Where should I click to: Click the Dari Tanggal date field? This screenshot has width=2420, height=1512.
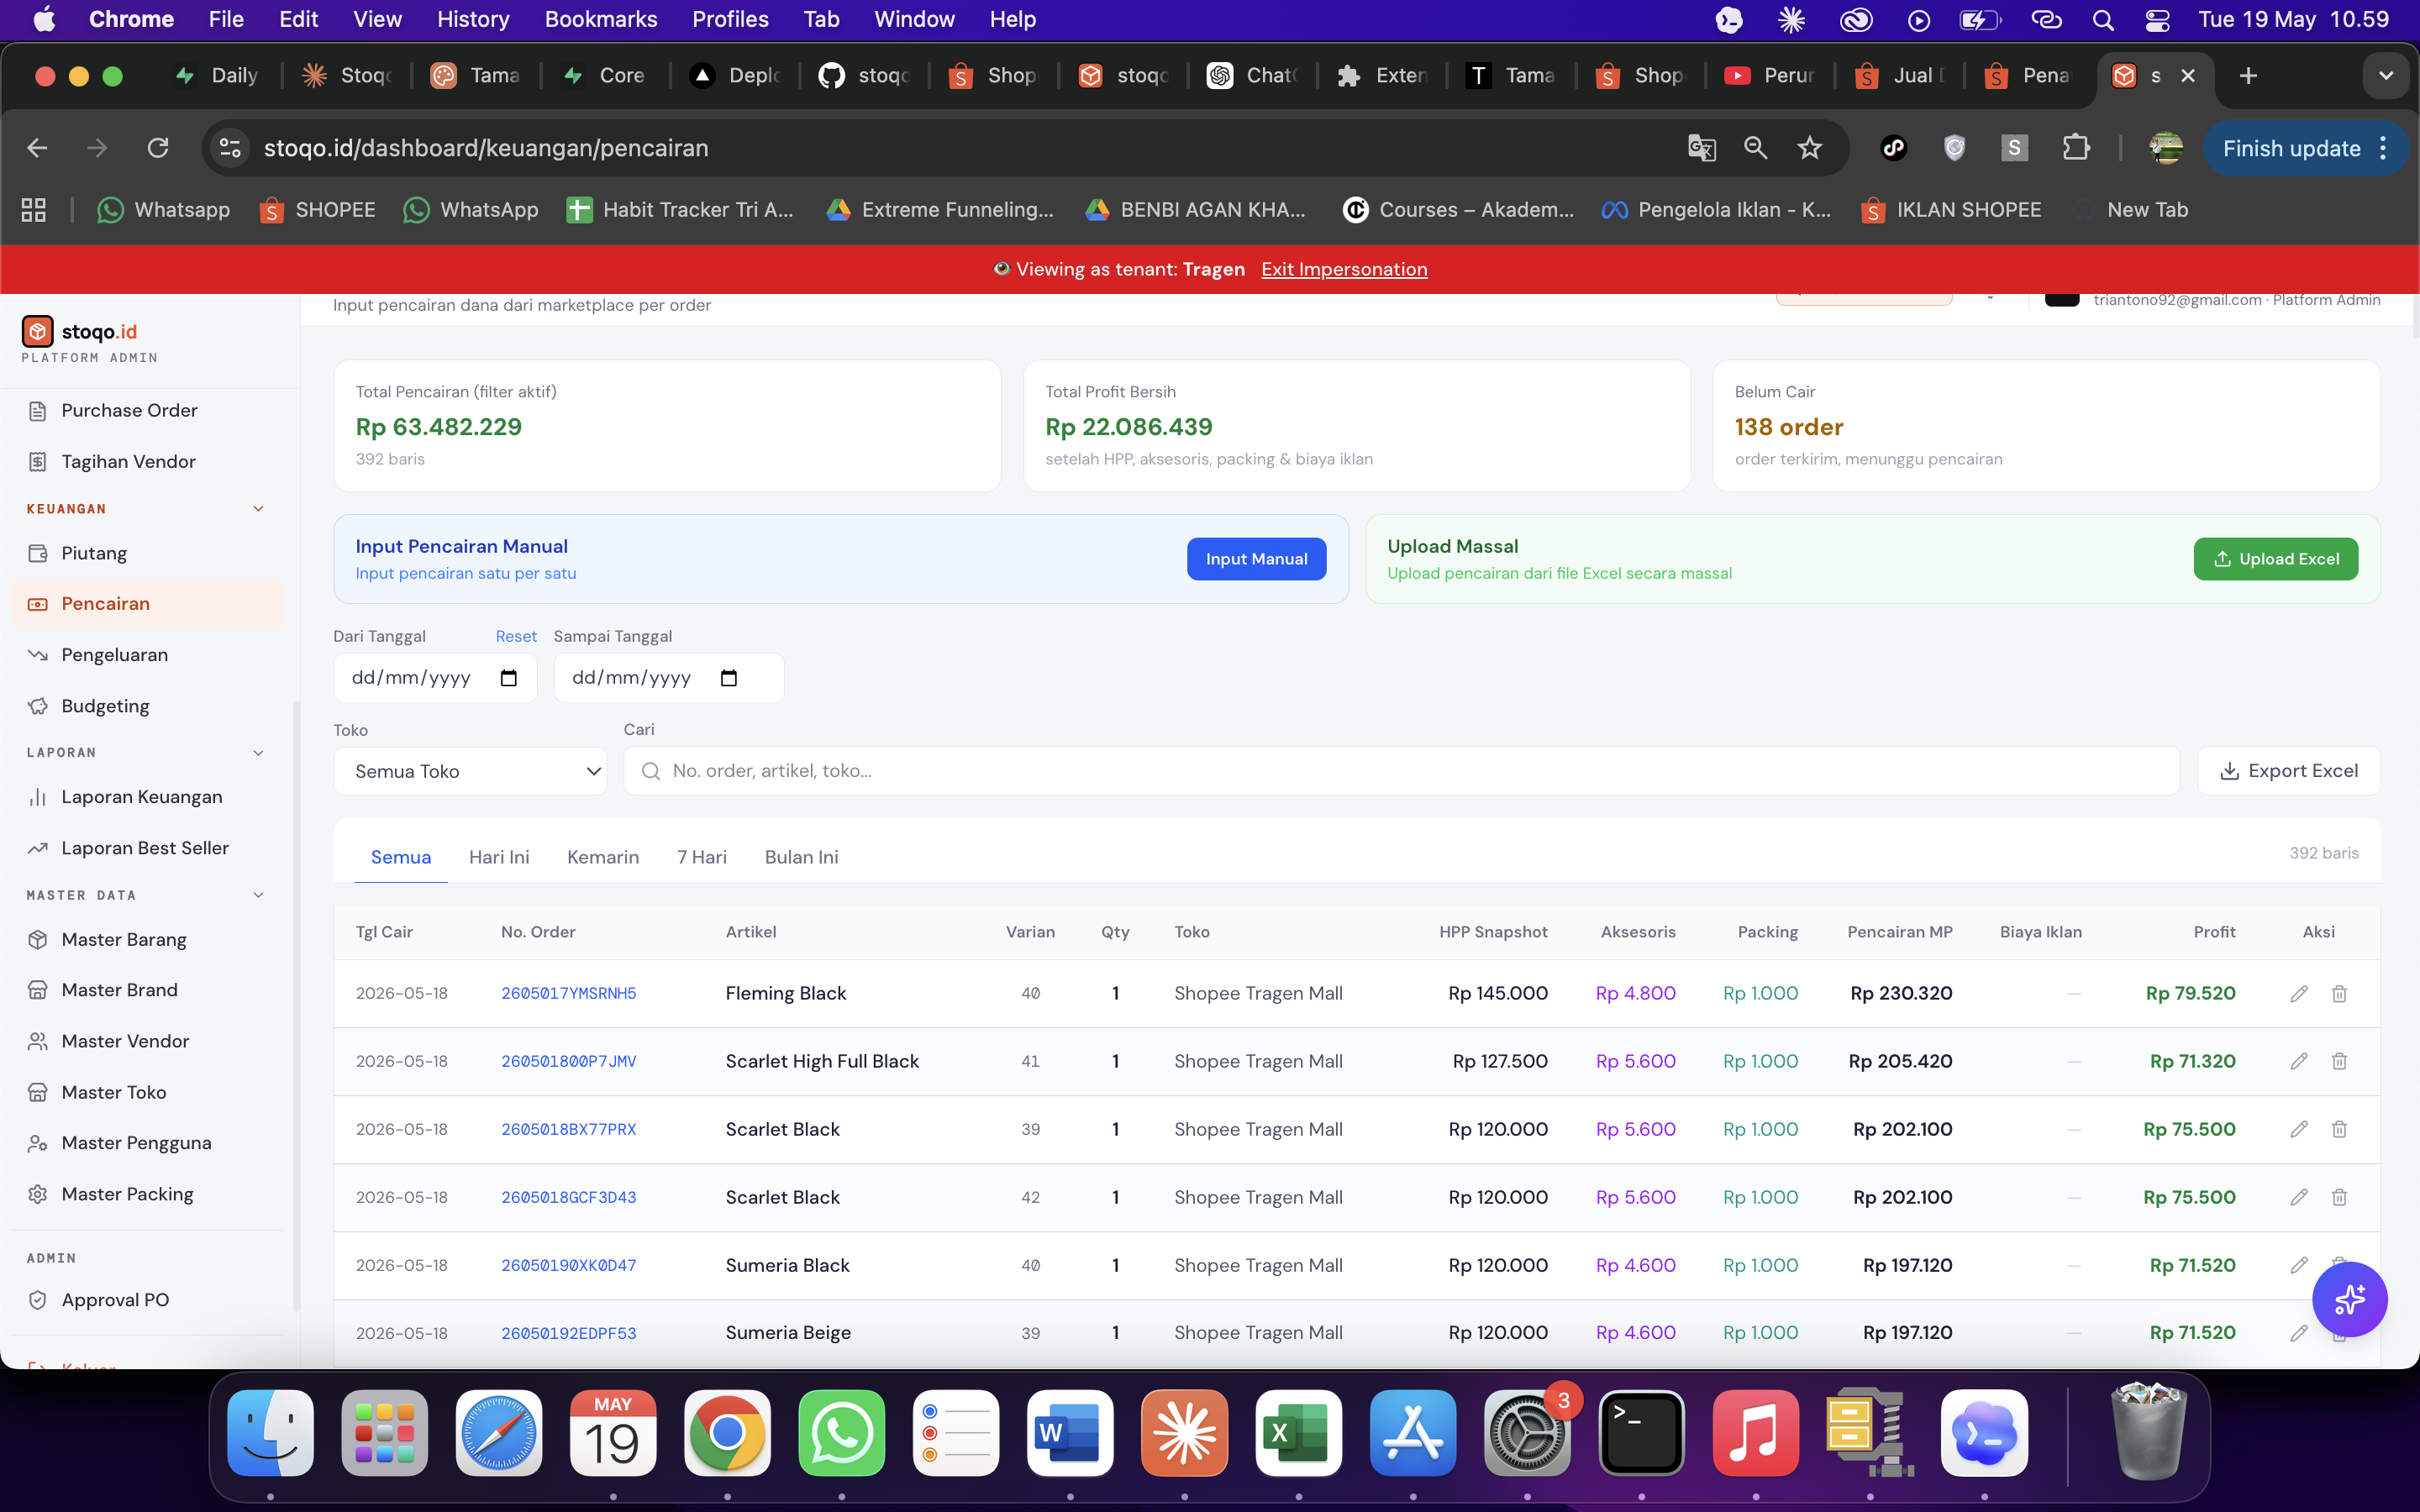pyautogui.click(x=435, y=678)
